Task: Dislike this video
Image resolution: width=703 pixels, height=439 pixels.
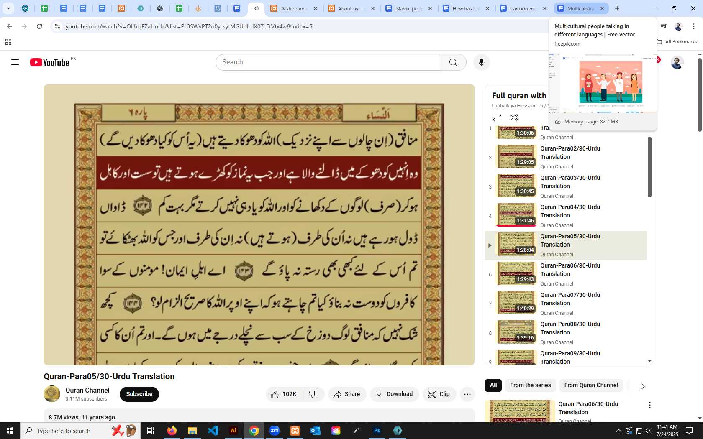Action: pyautogui.click(x=313, y=394)
